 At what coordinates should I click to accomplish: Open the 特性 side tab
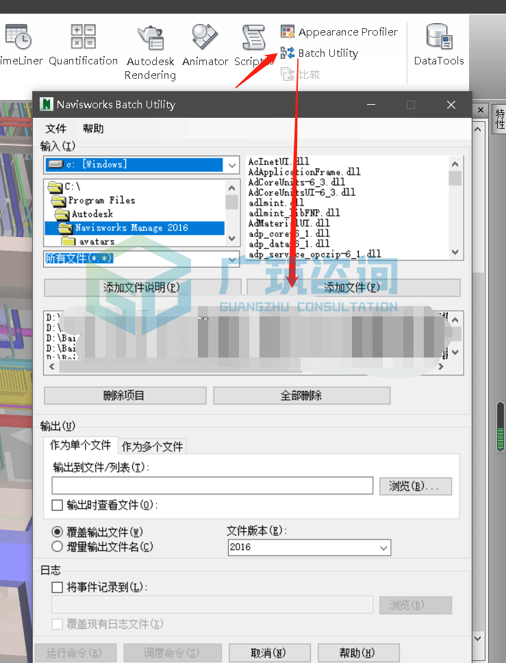500,118
